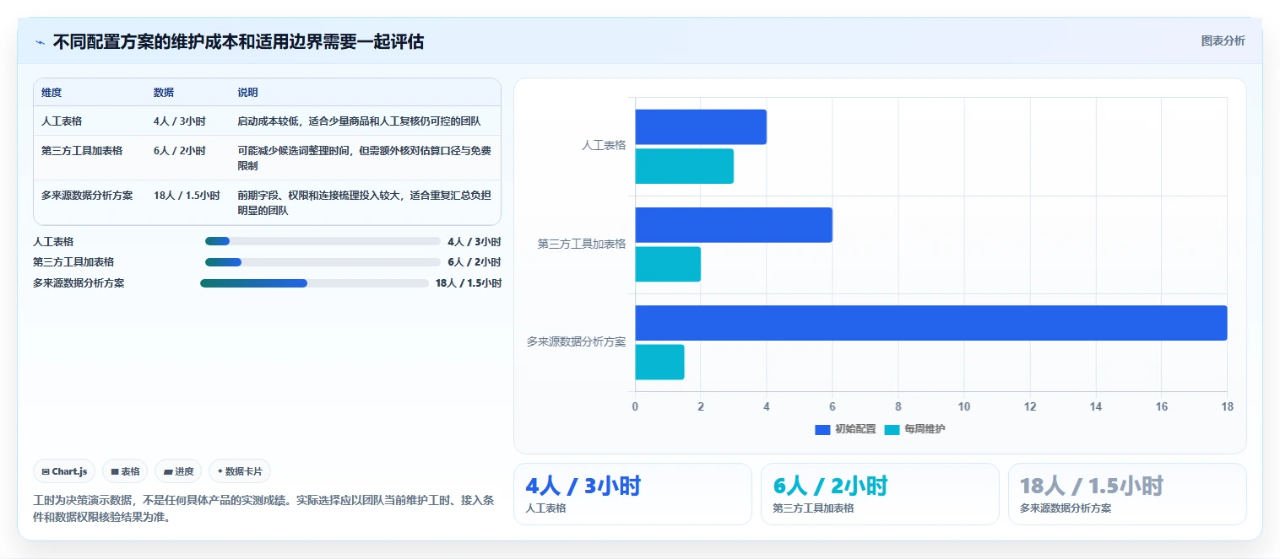The image size is (1280, 559).
Task: Click the 多来源数据分析方案 long blue bar
Action: coord(930,323)
